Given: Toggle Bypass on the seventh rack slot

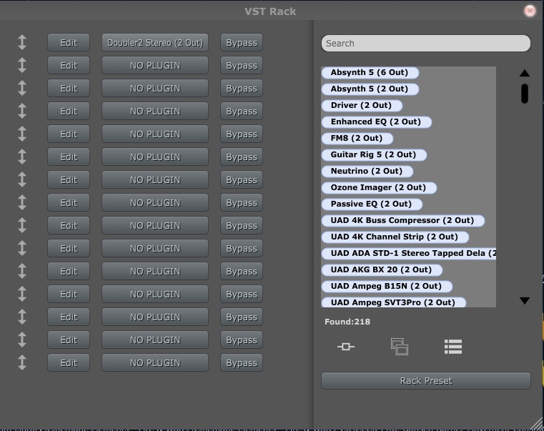Looking at the screenshot, I should 242,179.
